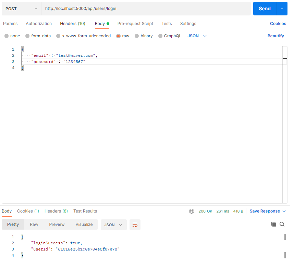294x270 pixels.
Task: Select the response Body tab
Action: (7, 211)
